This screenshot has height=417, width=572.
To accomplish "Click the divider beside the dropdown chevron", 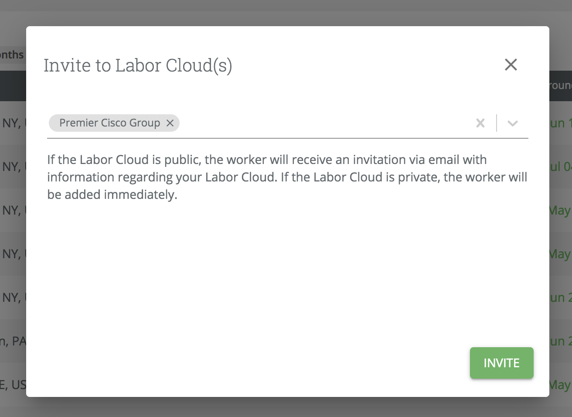I will click(x=497, y=123).
